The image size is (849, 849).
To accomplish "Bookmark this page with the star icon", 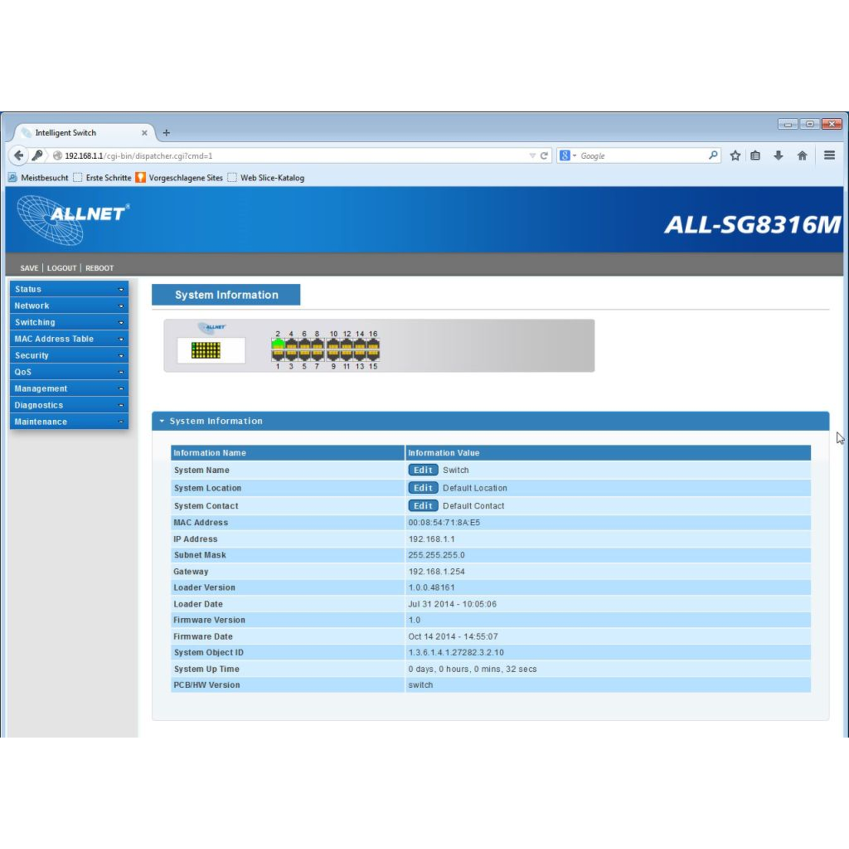I will tap(735, 155).
